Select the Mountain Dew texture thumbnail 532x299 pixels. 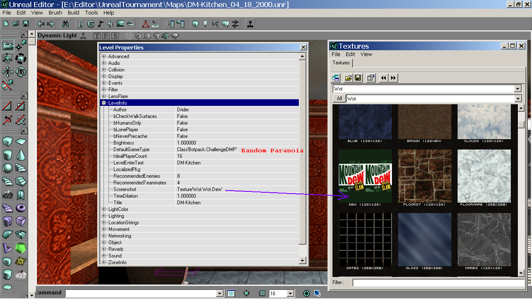(x=365, y=176)
